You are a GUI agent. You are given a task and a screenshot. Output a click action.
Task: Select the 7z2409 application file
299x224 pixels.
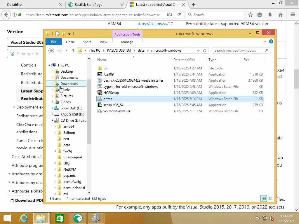pos(108,74)
